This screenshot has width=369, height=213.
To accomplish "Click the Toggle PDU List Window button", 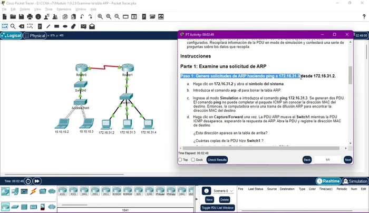I will 217,208.
